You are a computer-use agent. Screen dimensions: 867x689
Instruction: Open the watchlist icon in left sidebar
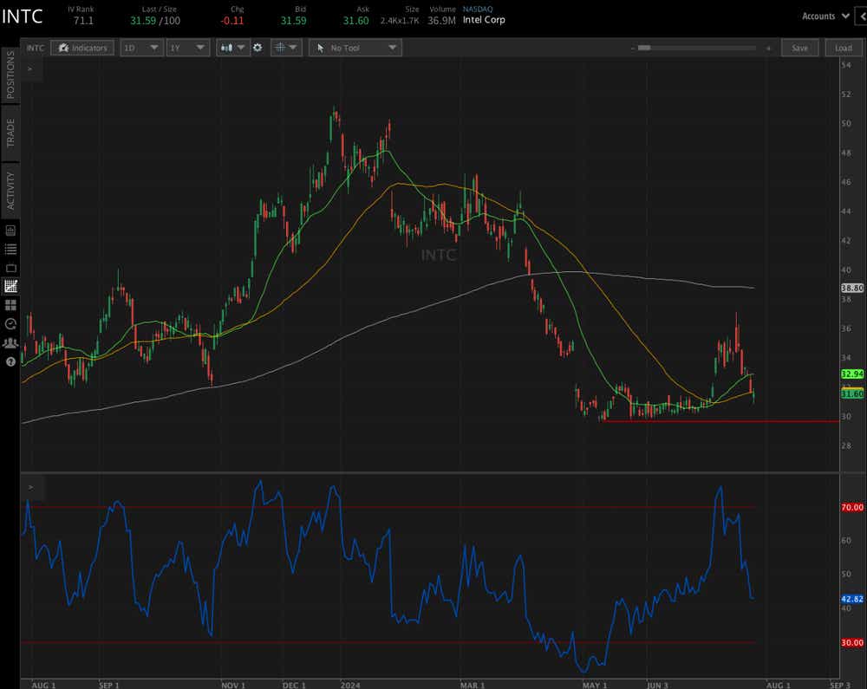click(10, 247)
